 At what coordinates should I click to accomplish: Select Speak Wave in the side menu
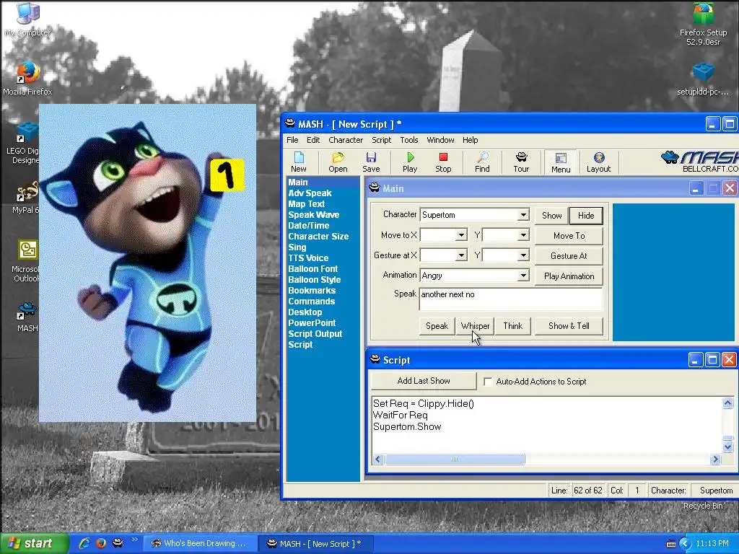click(x=313, y=215)
